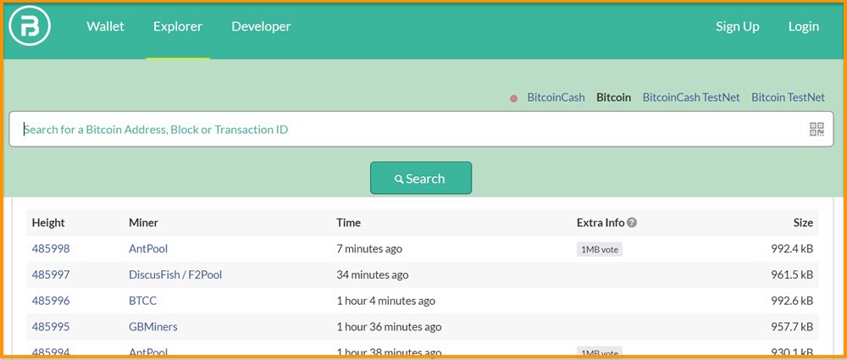Open the Wallet menu item
Viewport: 847px width, 360px height.
[x=105, y=26]
